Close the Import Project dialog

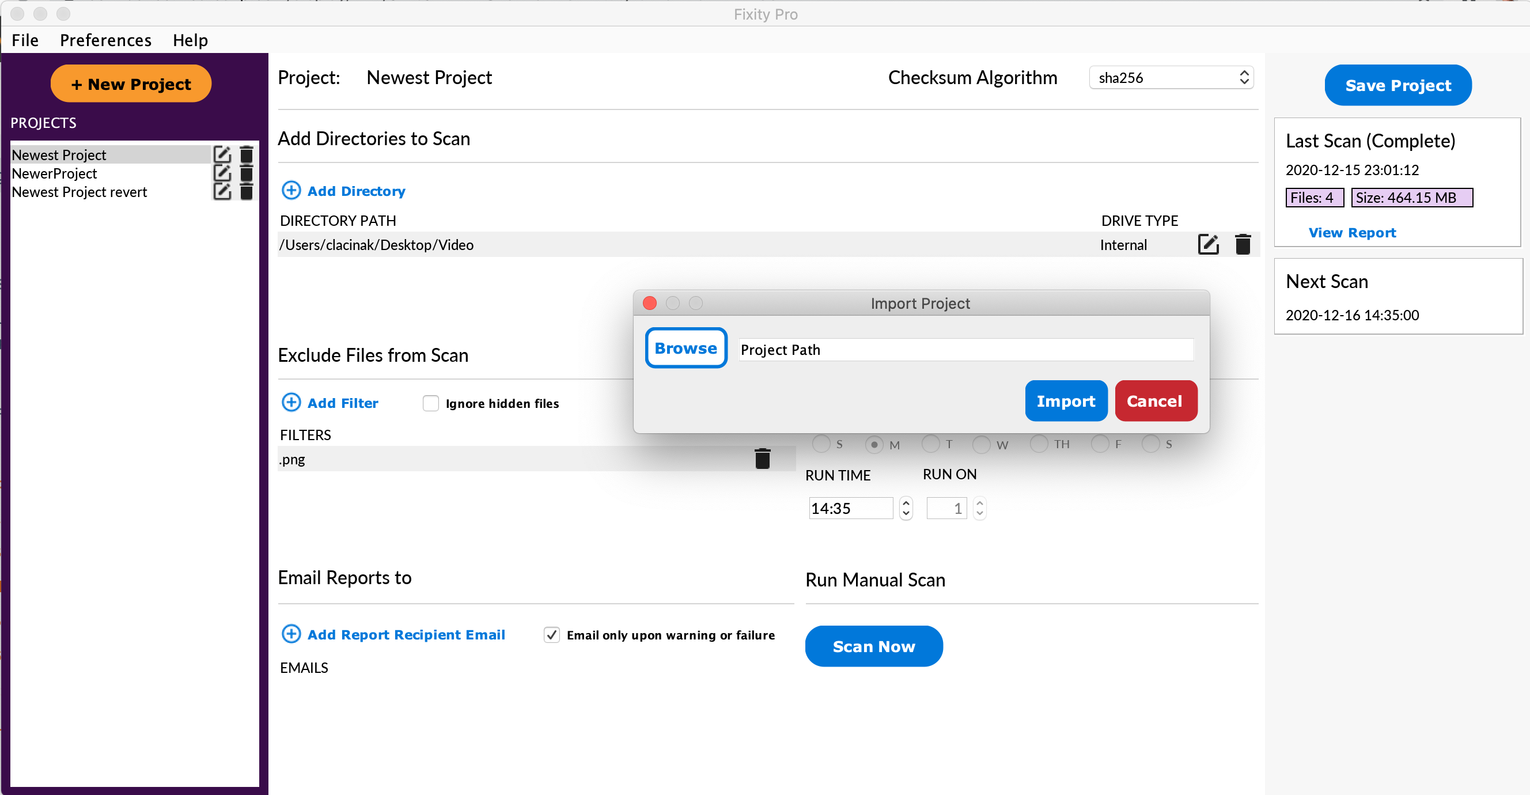[650, 303]
